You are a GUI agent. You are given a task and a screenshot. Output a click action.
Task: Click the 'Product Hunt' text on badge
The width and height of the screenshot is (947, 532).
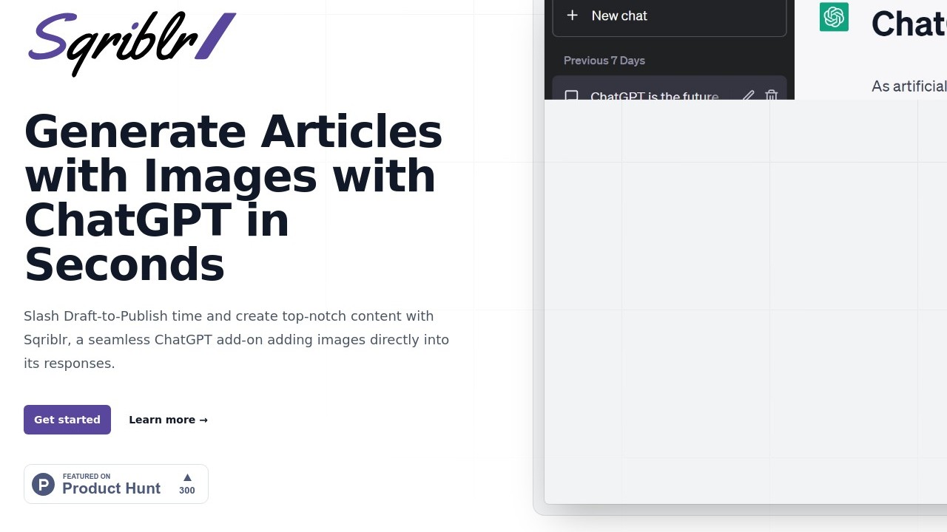point(111,488)
